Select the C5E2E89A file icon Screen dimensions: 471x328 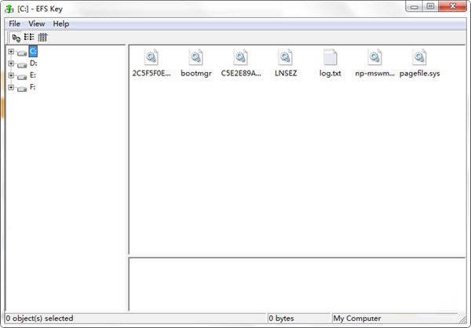(241, 57)
